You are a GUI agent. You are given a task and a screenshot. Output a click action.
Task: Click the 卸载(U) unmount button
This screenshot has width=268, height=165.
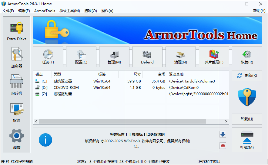tap(247, 119)
